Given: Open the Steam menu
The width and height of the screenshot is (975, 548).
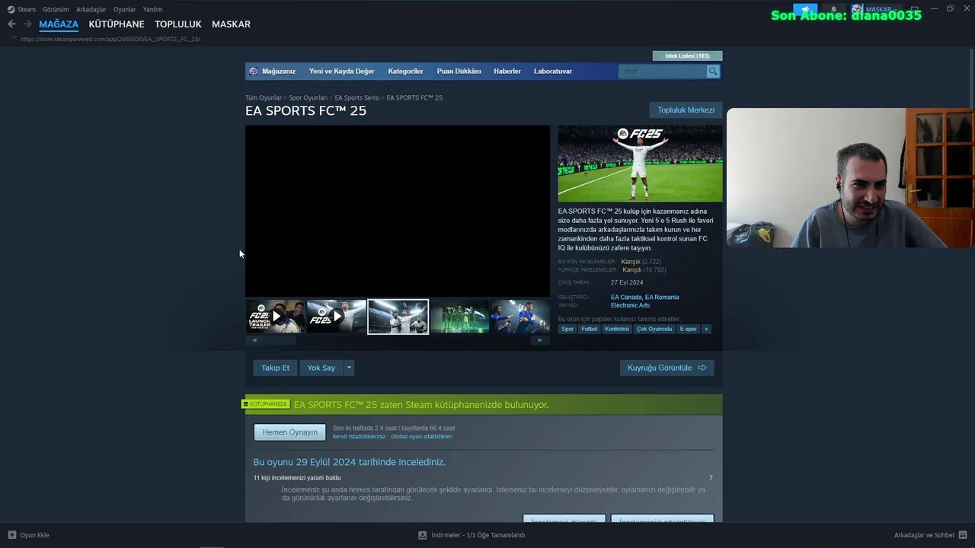Looking at the screenshot, I should (27, 10).
